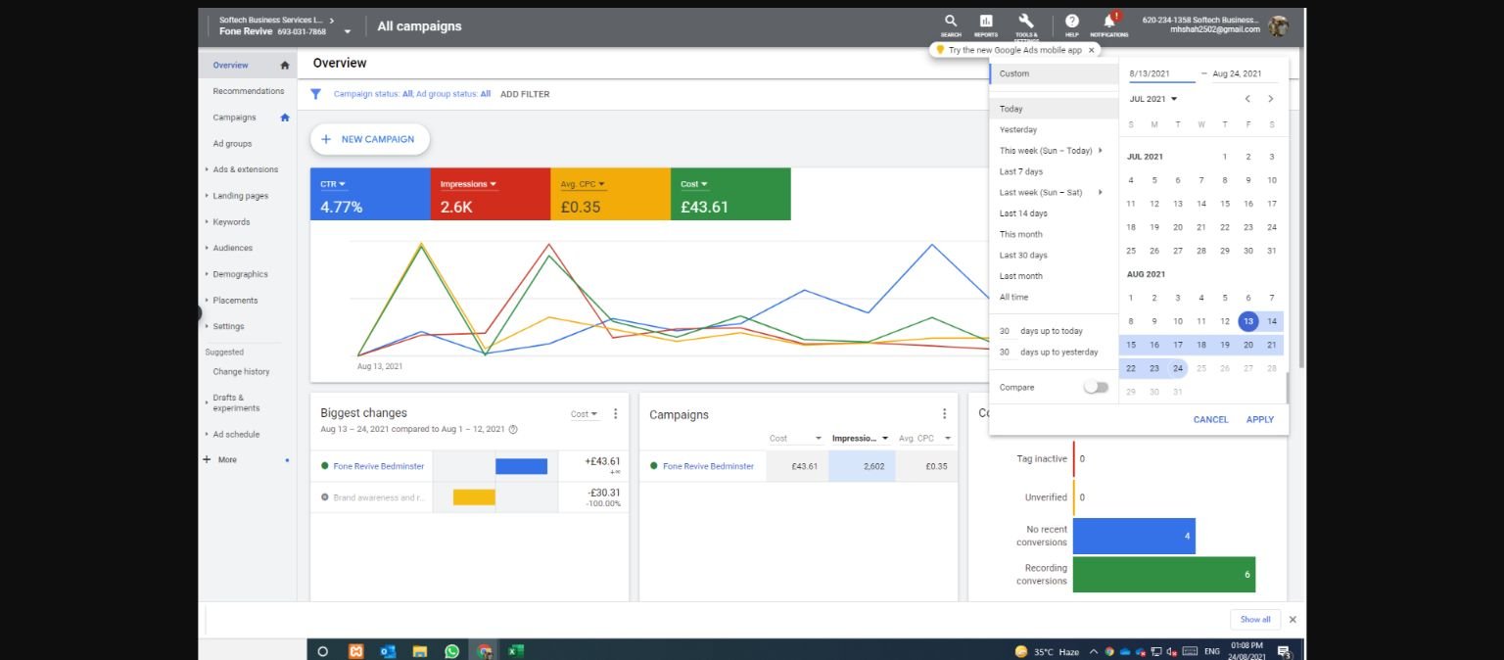Image resolution: width=1504 pixels, height=660 pixels.
Task: Open the Cost dropdown in Biggest changes
Action: (x=585, y=414)
